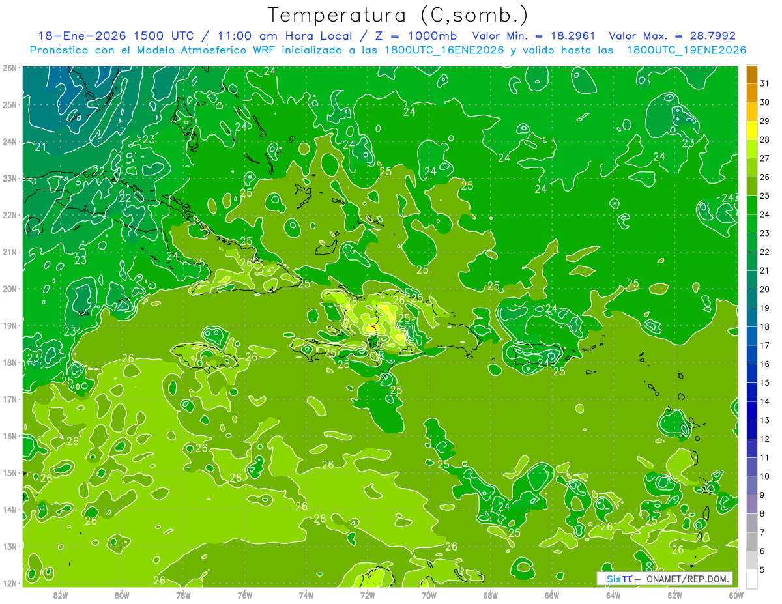The height and width of the screenshot is (604, 782).
Task: Click the '21' contour label on the map
Action: click(x=40, y=147)
